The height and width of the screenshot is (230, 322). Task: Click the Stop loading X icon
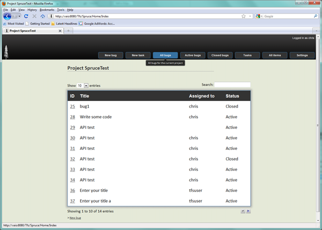[34, 16]
